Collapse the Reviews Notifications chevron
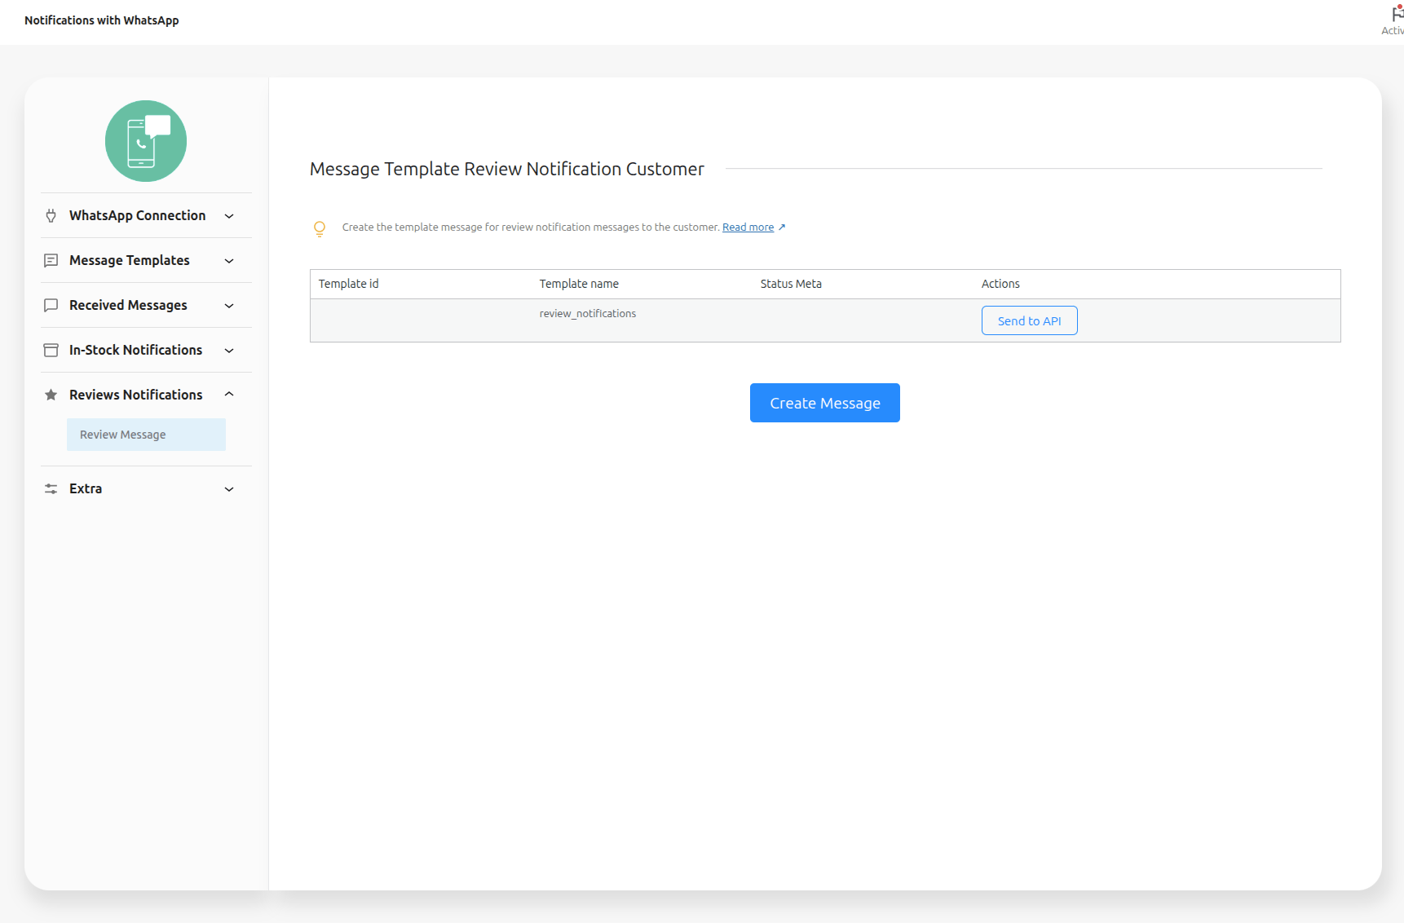The height and width of the screenshot is (923, 1404). [229, 395]
